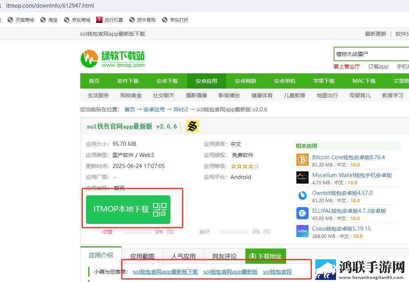Viewport: 409px width, 282px height.
Task: Switch to the 应用介绍 tab
Action: [101, 255]
